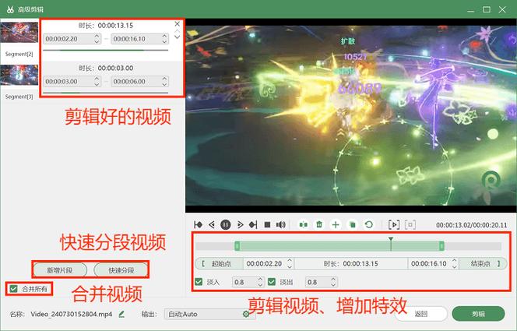This screenshot has height=331, width=517.
Task: Adjust the fade-in 0.8 value stepper
Action: tap(260, 282)
